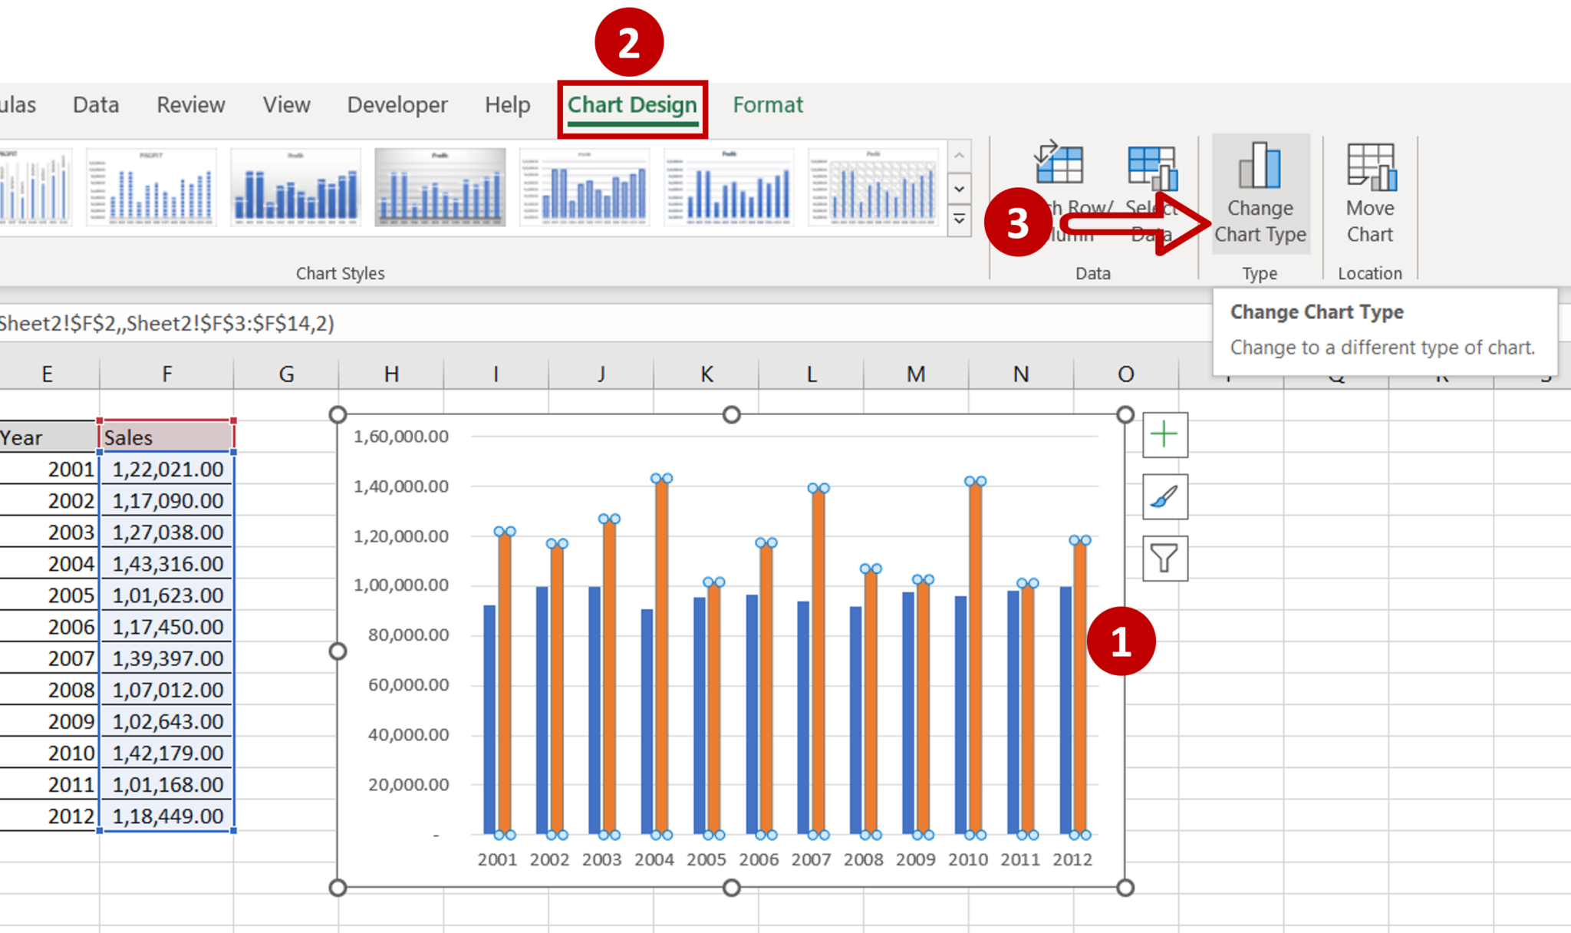Click the Chart Styles paintbrush icon
Viewport: 1571px width, 933px height.
pyautogui.click(x=1166, y=496)
